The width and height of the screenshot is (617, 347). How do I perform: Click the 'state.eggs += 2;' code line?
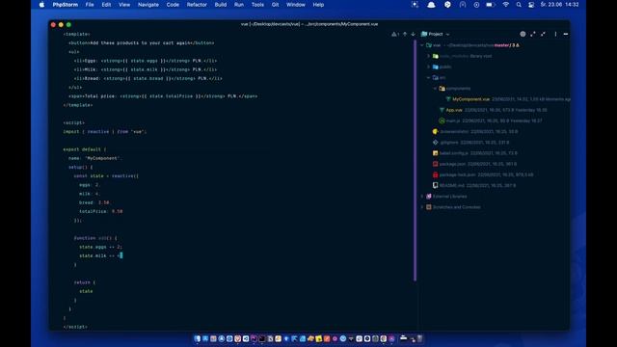(x=100, y=247)
